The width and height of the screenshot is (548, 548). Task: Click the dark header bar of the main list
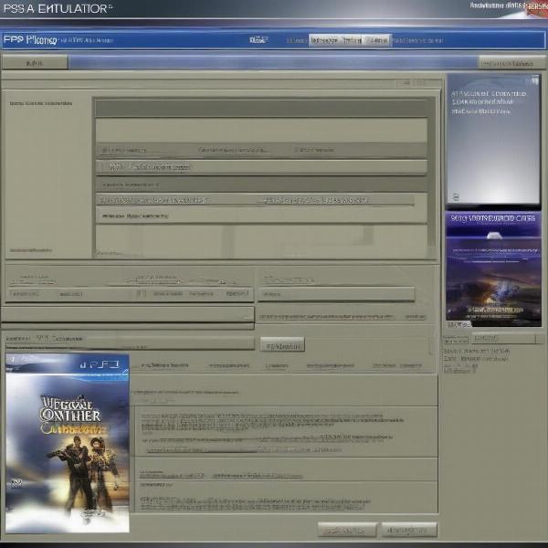click(x=261, y=109)
